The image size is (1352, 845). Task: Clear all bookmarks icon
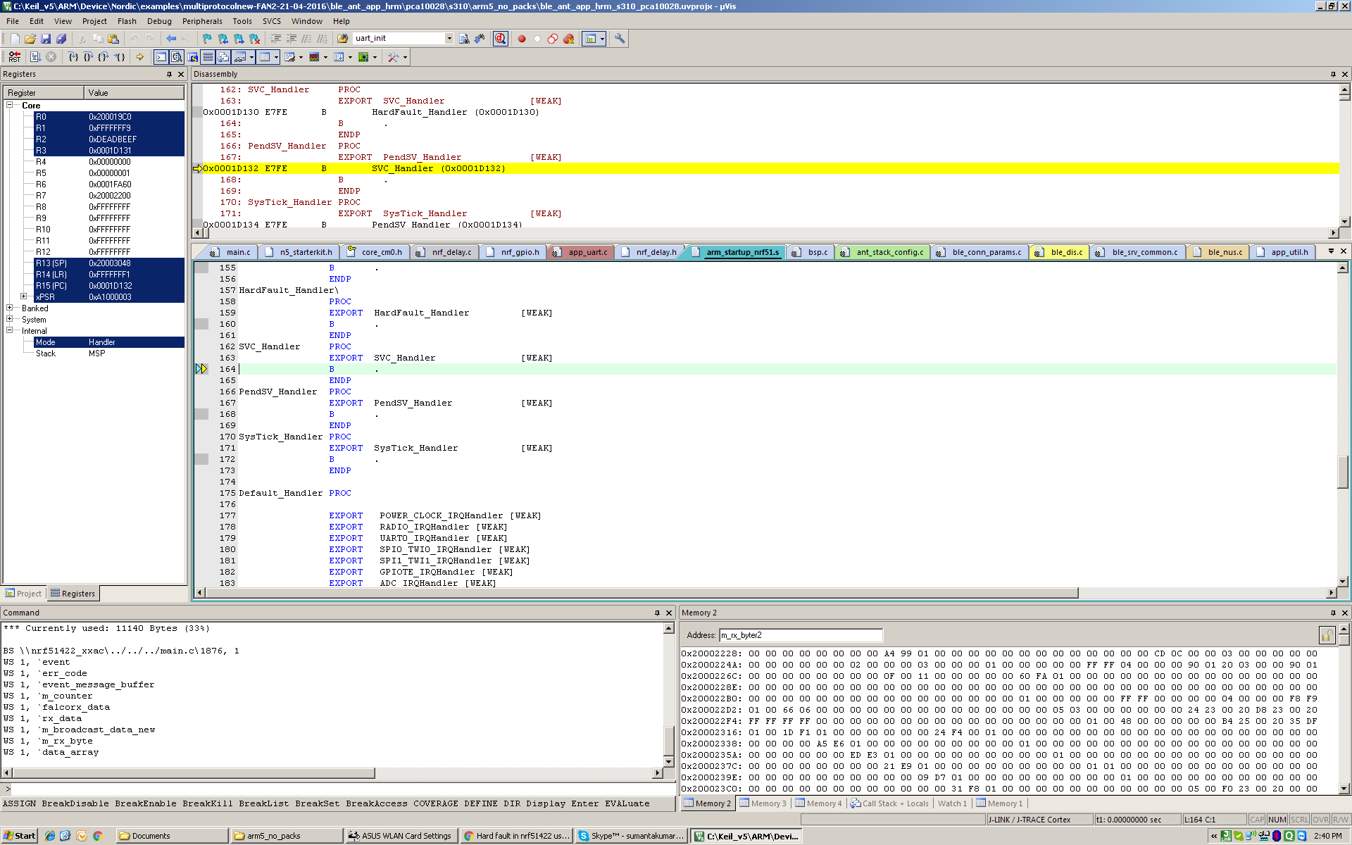(254, 39)
